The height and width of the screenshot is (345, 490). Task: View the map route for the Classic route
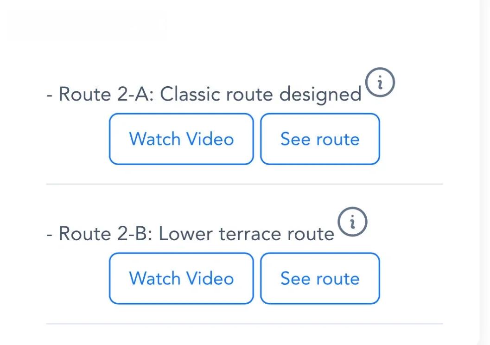coord(320,139)
